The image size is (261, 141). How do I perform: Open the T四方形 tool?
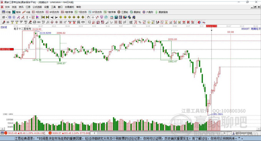pos(81,12)
